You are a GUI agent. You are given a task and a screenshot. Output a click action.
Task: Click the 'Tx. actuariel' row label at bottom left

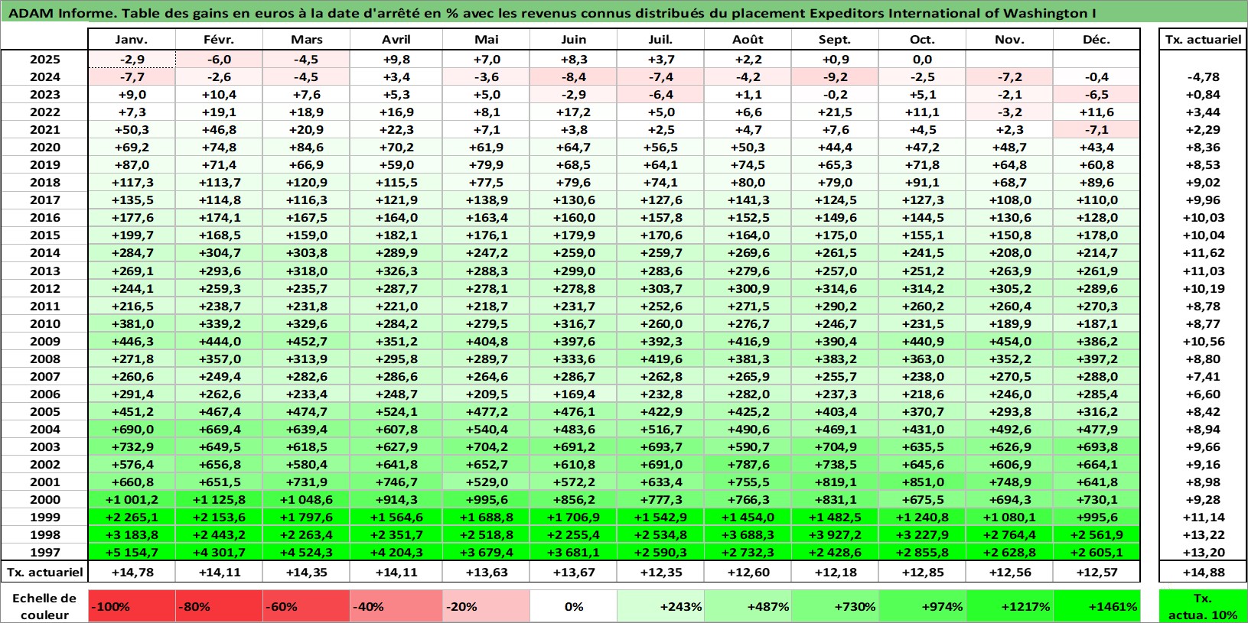coord(44,572)
